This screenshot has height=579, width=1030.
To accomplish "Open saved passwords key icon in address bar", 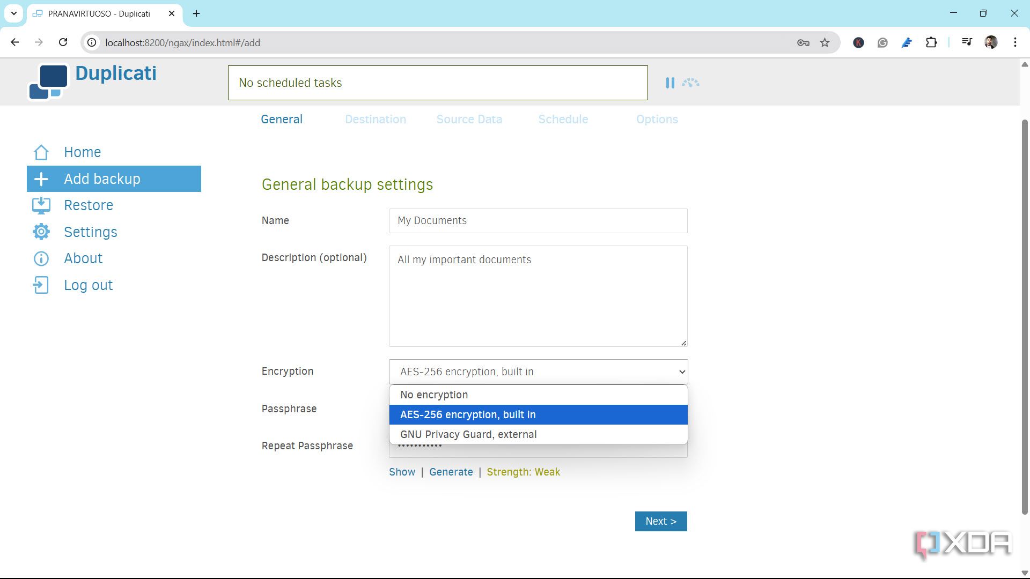I will click(803, 42).
